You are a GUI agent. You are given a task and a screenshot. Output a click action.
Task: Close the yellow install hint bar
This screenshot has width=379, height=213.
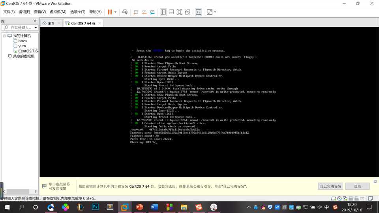click(x=375, y=181)
